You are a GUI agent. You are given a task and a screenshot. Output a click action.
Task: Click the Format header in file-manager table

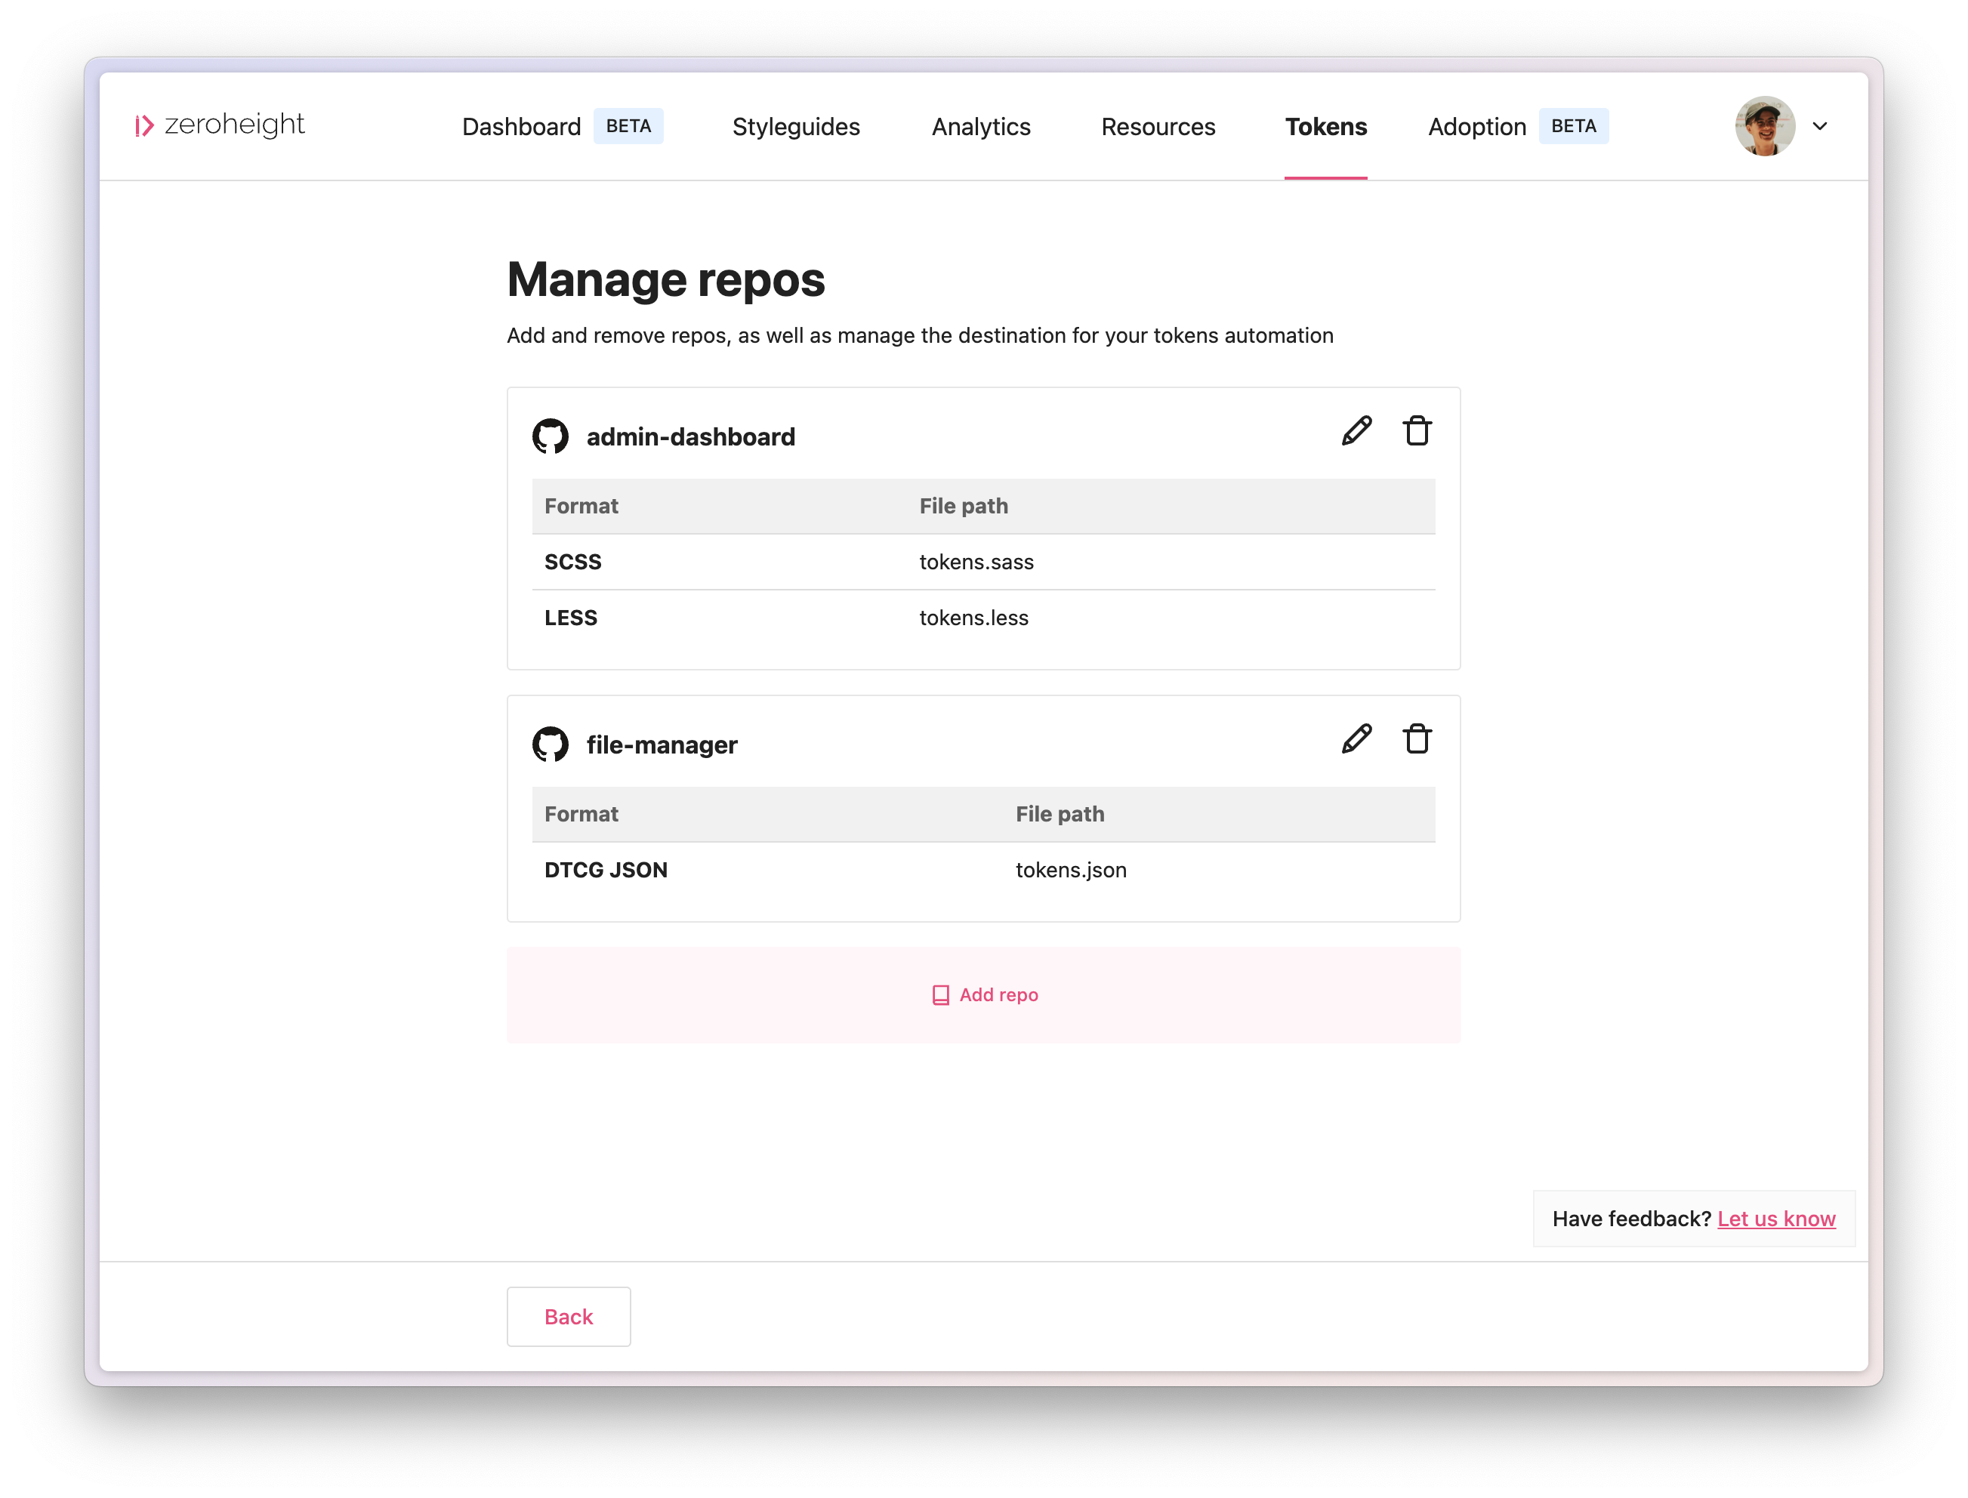click(x=581, y=815)
